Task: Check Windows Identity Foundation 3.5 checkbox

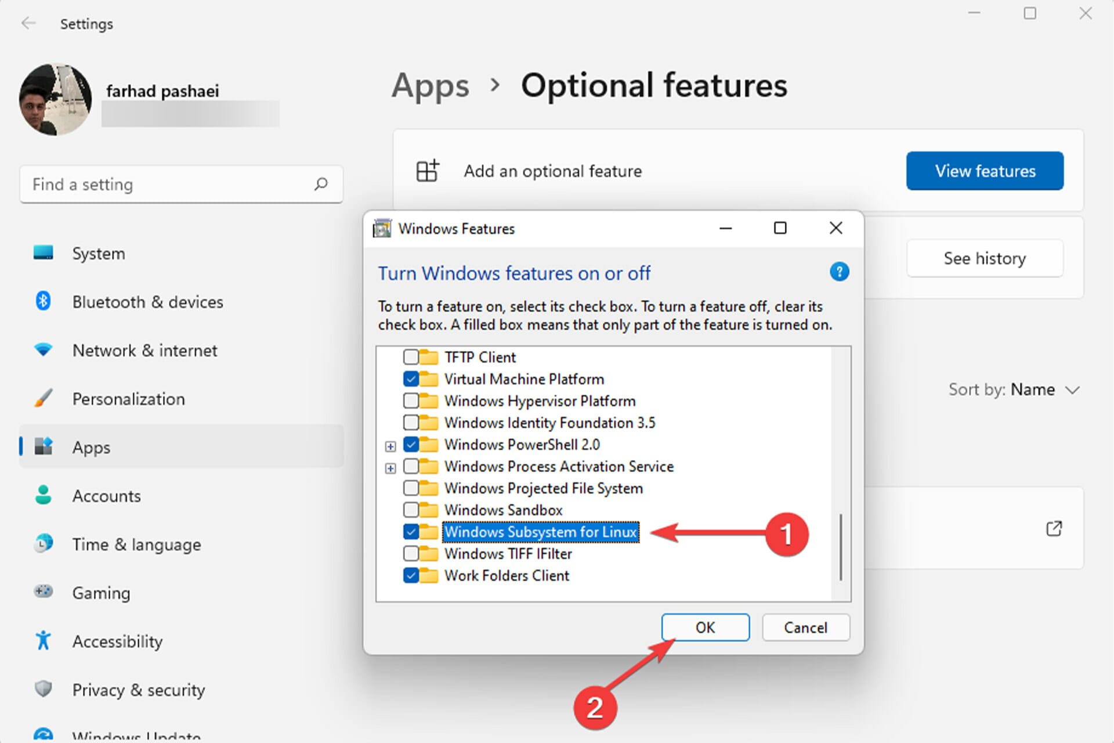Action: click(x=411, y=423)
